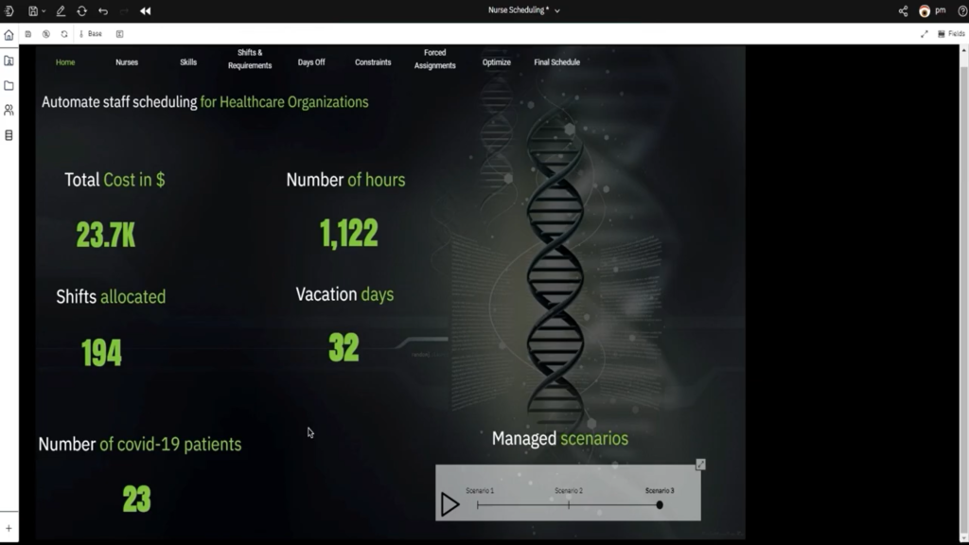
Task: Expand the Save options dropdown arrow
Action: (44, 11)
